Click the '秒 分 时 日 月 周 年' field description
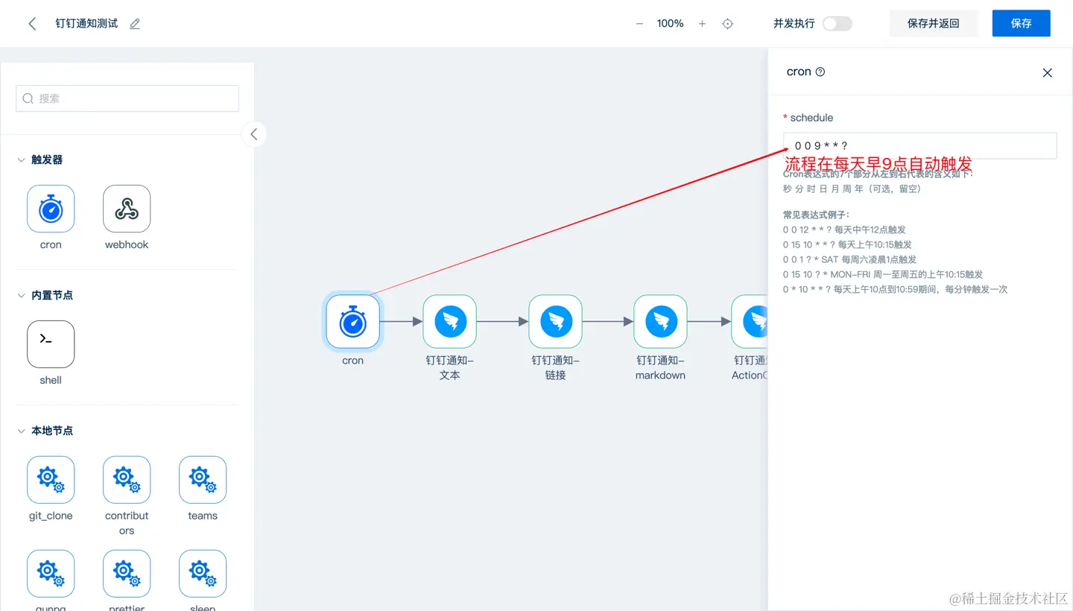 tap(852, 189)
